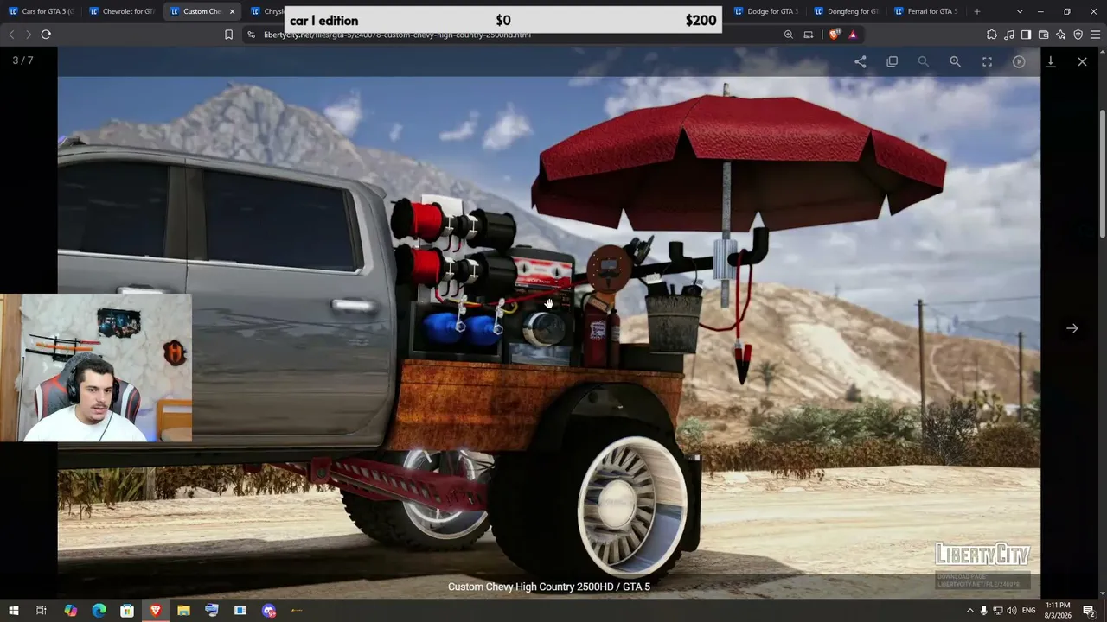Switch to the Cars for GTA 5 tab

[41, 11]
